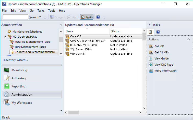Click the Maintenance Schedules gear icon
Viewport: 193px width, 120px height.
9,32
